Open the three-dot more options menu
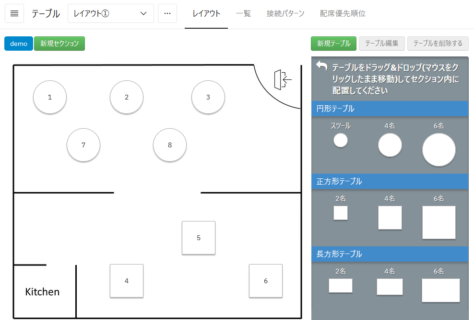Screen dimensions: 474x320 [167, 13]
